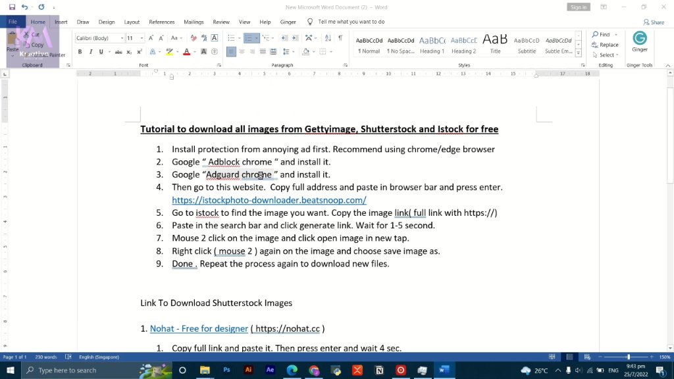Viewport: 674px width, 379px height.
Task: Launch Microsoft Edge from taskbar
Action: point(292,370)
